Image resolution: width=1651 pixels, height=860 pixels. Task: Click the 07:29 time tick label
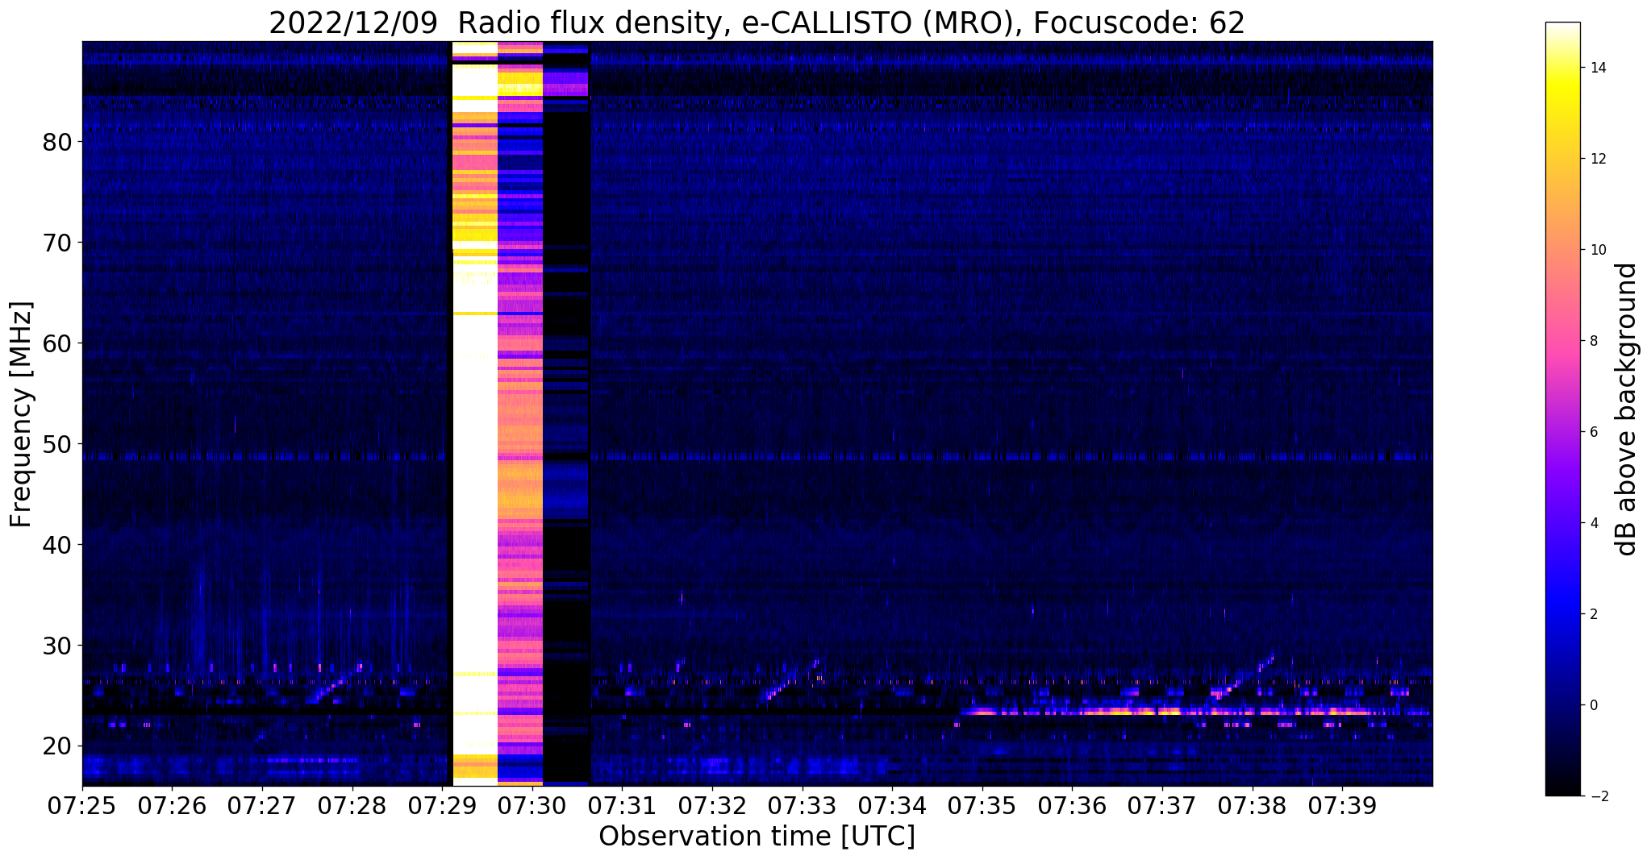click(442, 806)
